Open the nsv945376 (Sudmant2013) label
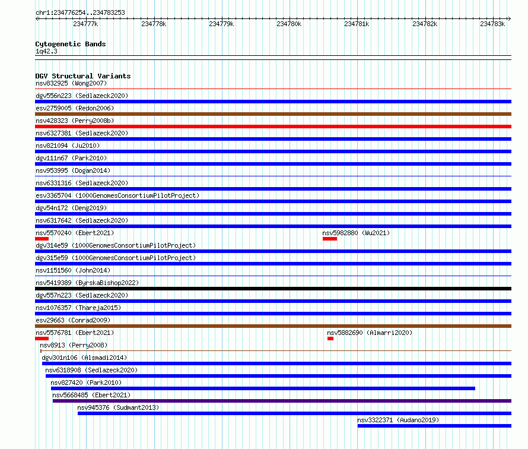Screen dimensions: 528x449 pos(118,407)
